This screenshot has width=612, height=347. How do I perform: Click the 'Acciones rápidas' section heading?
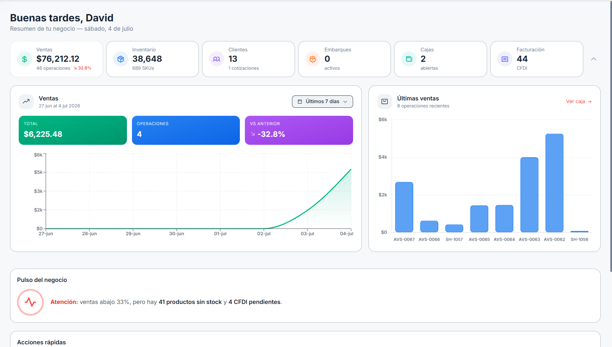41,342
